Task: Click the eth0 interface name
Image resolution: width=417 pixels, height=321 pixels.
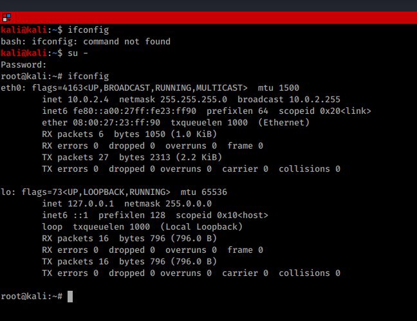Action: coord(11,88)
